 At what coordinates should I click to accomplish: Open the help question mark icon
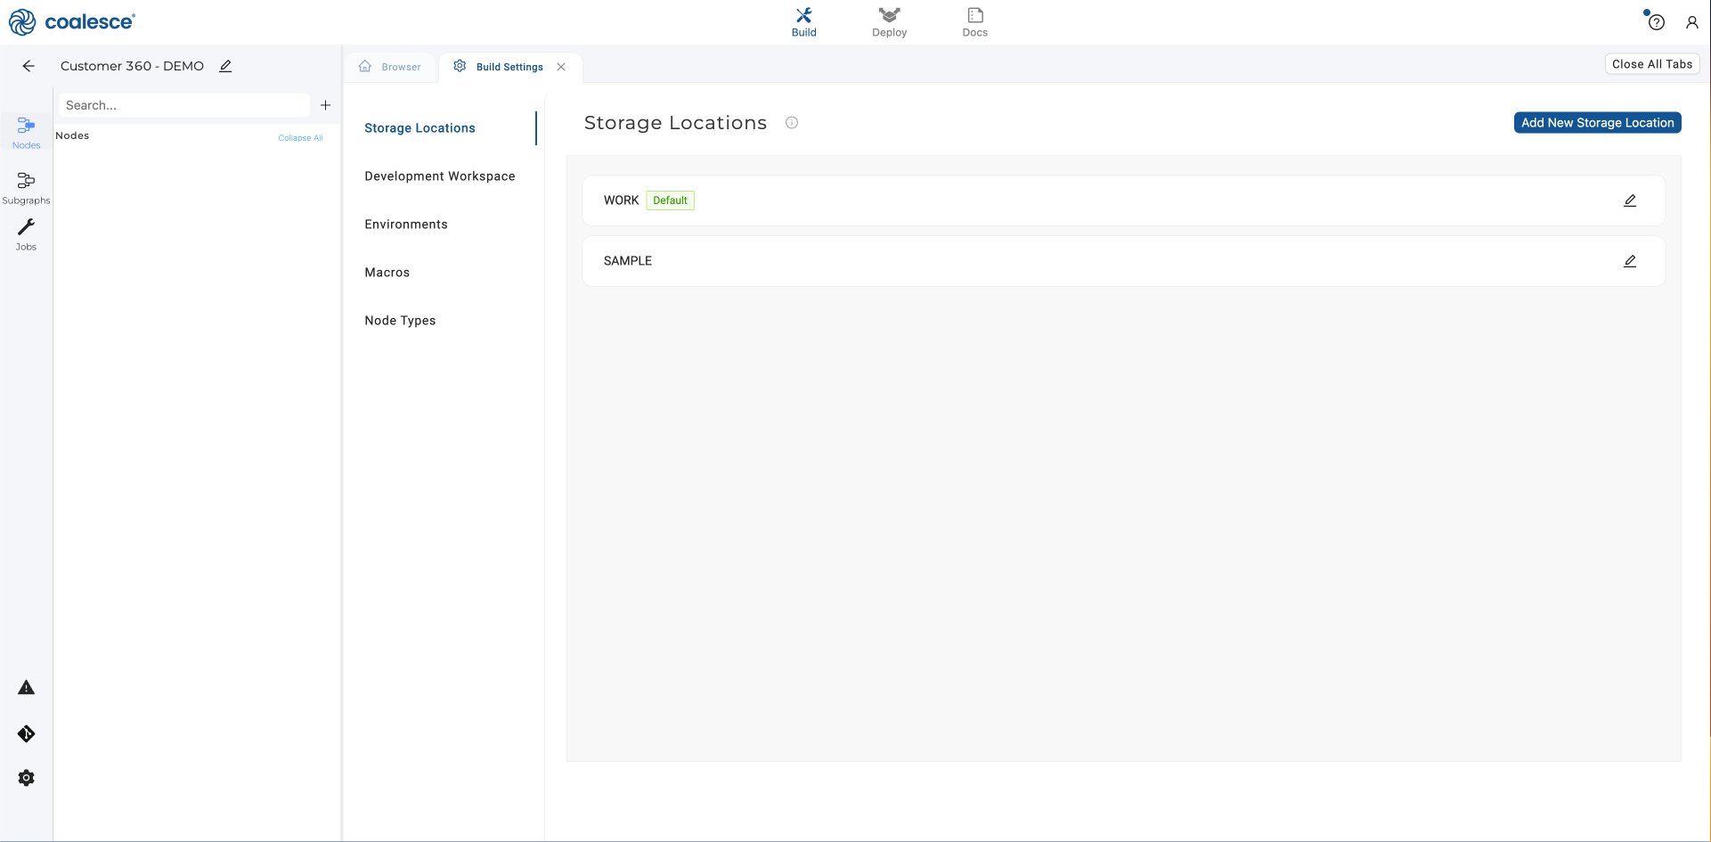tap(1656, 22)
